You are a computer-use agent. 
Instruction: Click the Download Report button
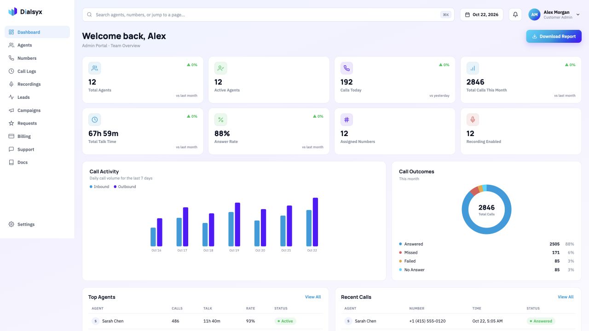click(554, 36)
